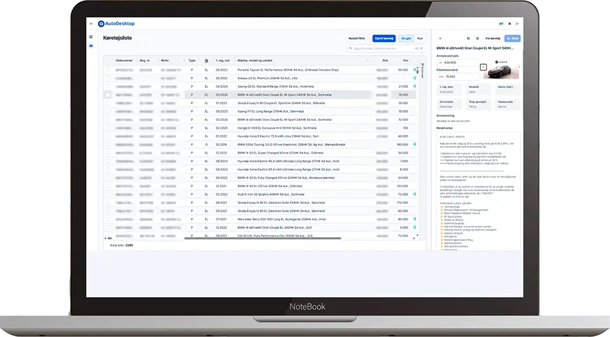The width and height of the screenshot is (610, 337).
Task: Open the settings gear in top bar
Action: click(509, 24)
